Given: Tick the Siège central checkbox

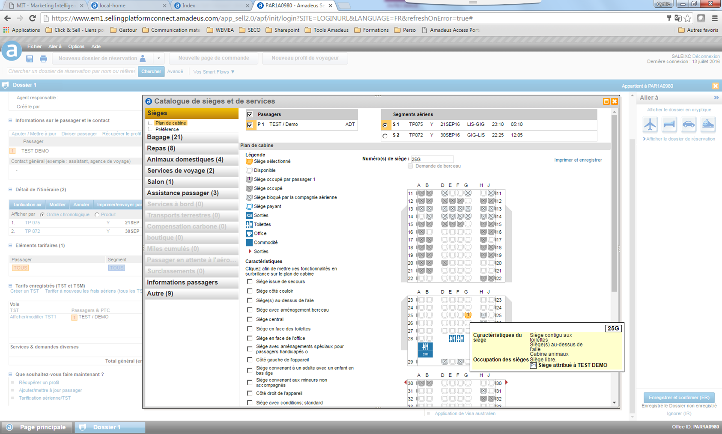Looking at the screenshot, I should [x=250, y=319].
